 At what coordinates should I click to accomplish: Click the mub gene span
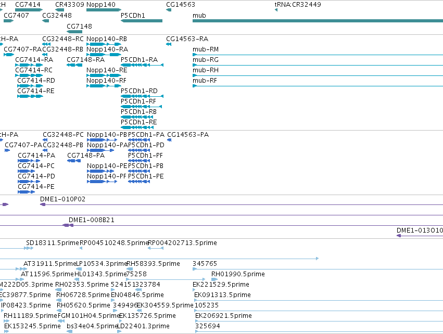click(318, 21)
